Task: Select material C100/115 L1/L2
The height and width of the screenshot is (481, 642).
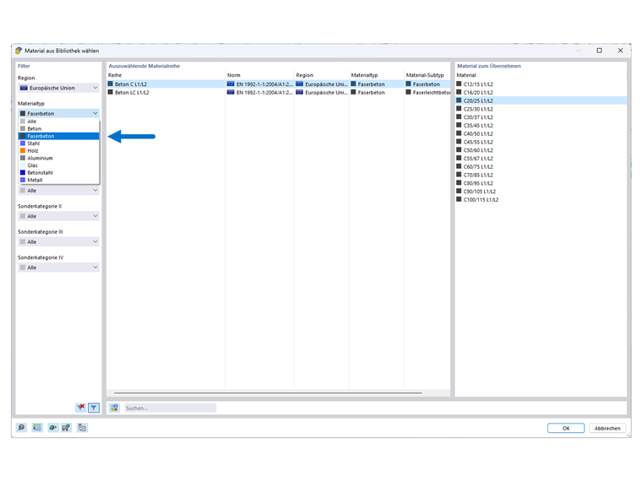Action: [x=541, y=200]
